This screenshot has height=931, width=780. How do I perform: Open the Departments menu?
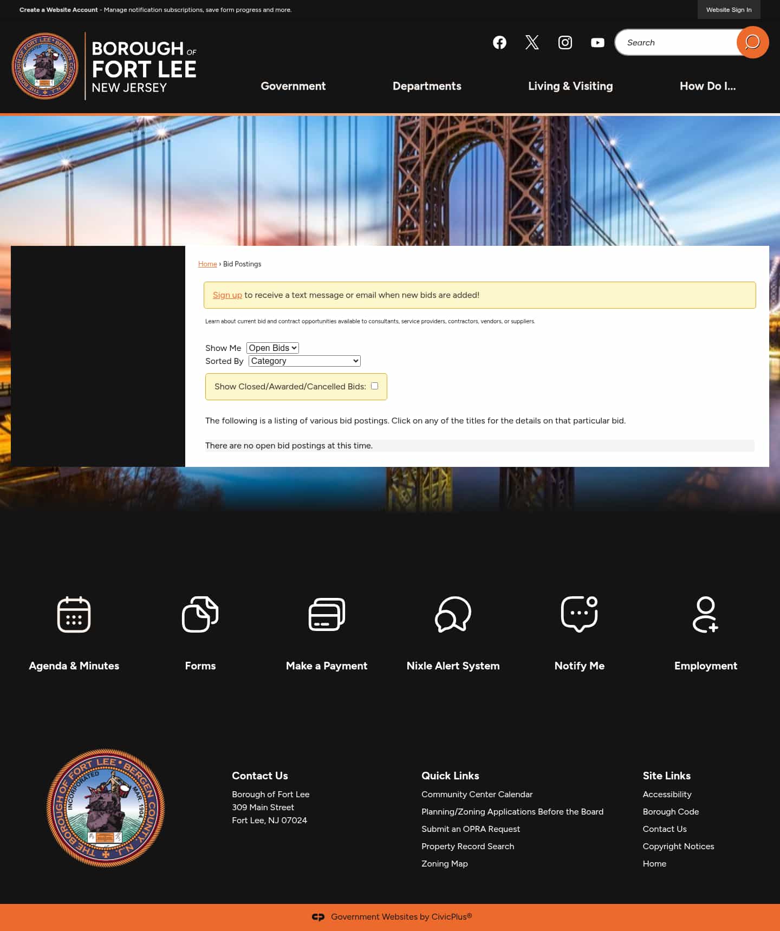coord(427,86)
